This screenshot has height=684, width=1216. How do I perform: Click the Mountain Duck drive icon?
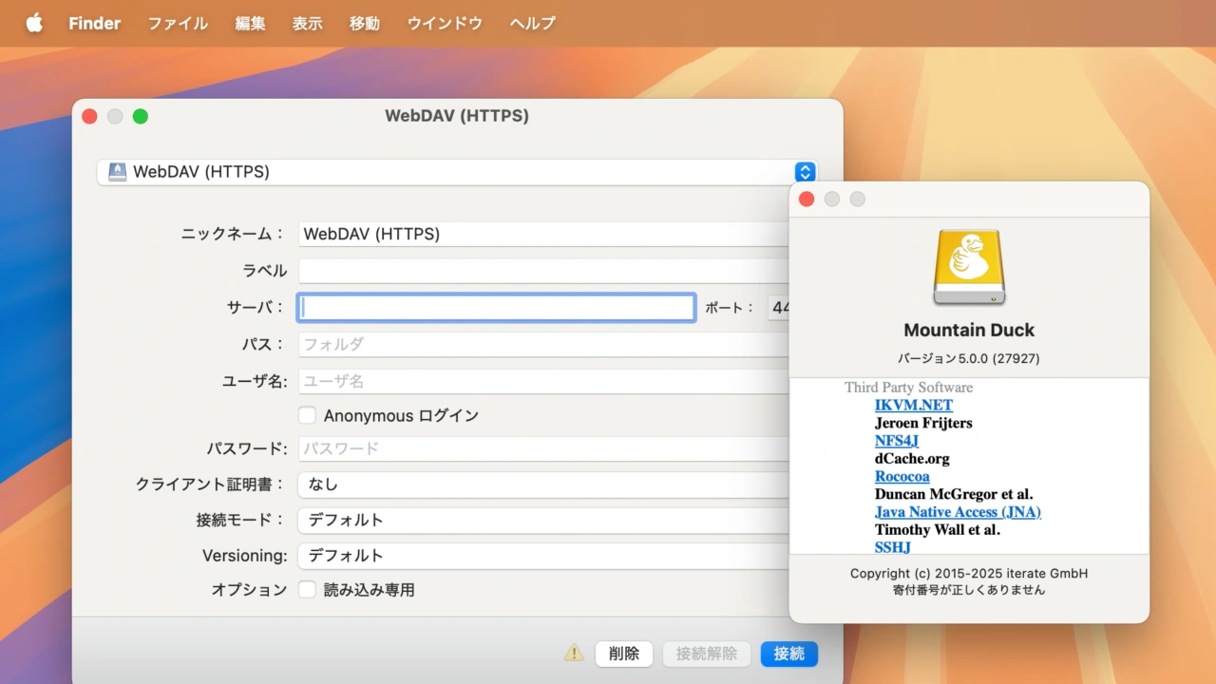pyautogui.click(x=968, y=267)
